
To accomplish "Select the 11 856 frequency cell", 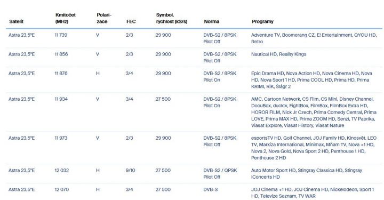I will [x=61, y=54].
